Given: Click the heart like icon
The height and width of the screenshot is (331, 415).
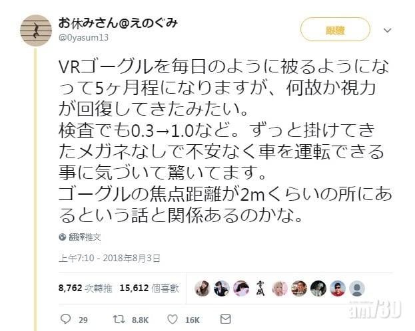Looking at the screenshot, I should (x=173, y=320).
